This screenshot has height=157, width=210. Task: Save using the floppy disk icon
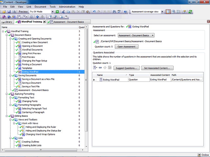coord(9,12)
